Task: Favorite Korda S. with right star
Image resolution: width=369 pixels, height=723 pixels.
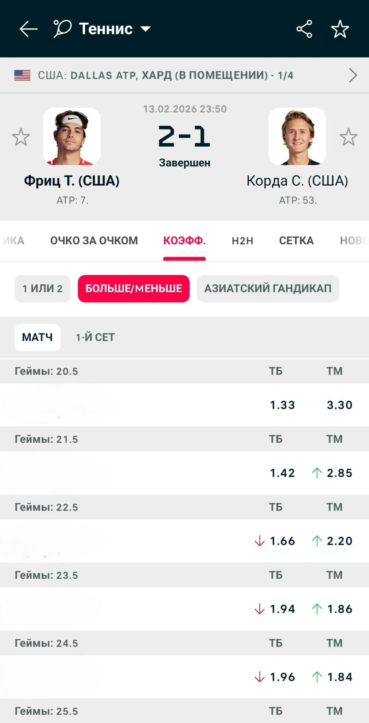Action: click(349, 137)
